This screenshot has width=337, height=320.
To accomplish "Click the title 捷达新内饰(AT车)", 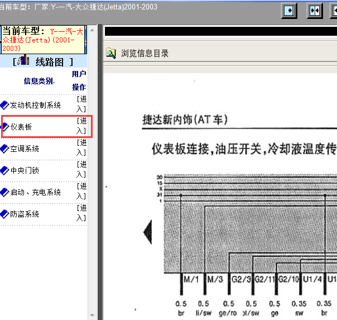I will coord(185,120).
